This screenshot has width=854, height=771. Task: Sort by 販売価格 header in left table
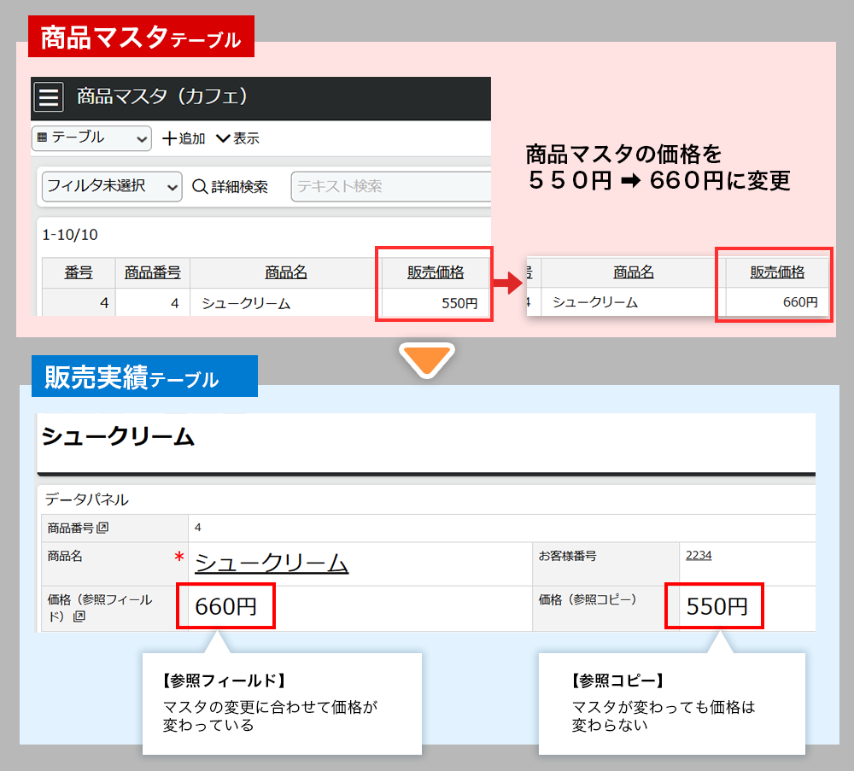coord(436,272)
